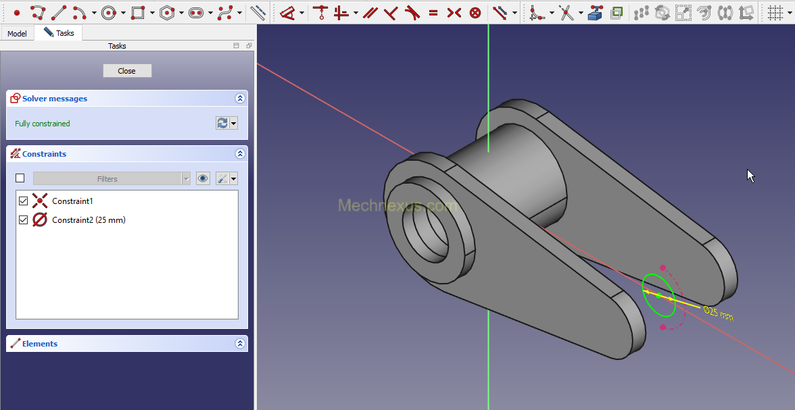Apply the Parallel constraint
This screenshot has width=795, height=410.
pos(369,12)
